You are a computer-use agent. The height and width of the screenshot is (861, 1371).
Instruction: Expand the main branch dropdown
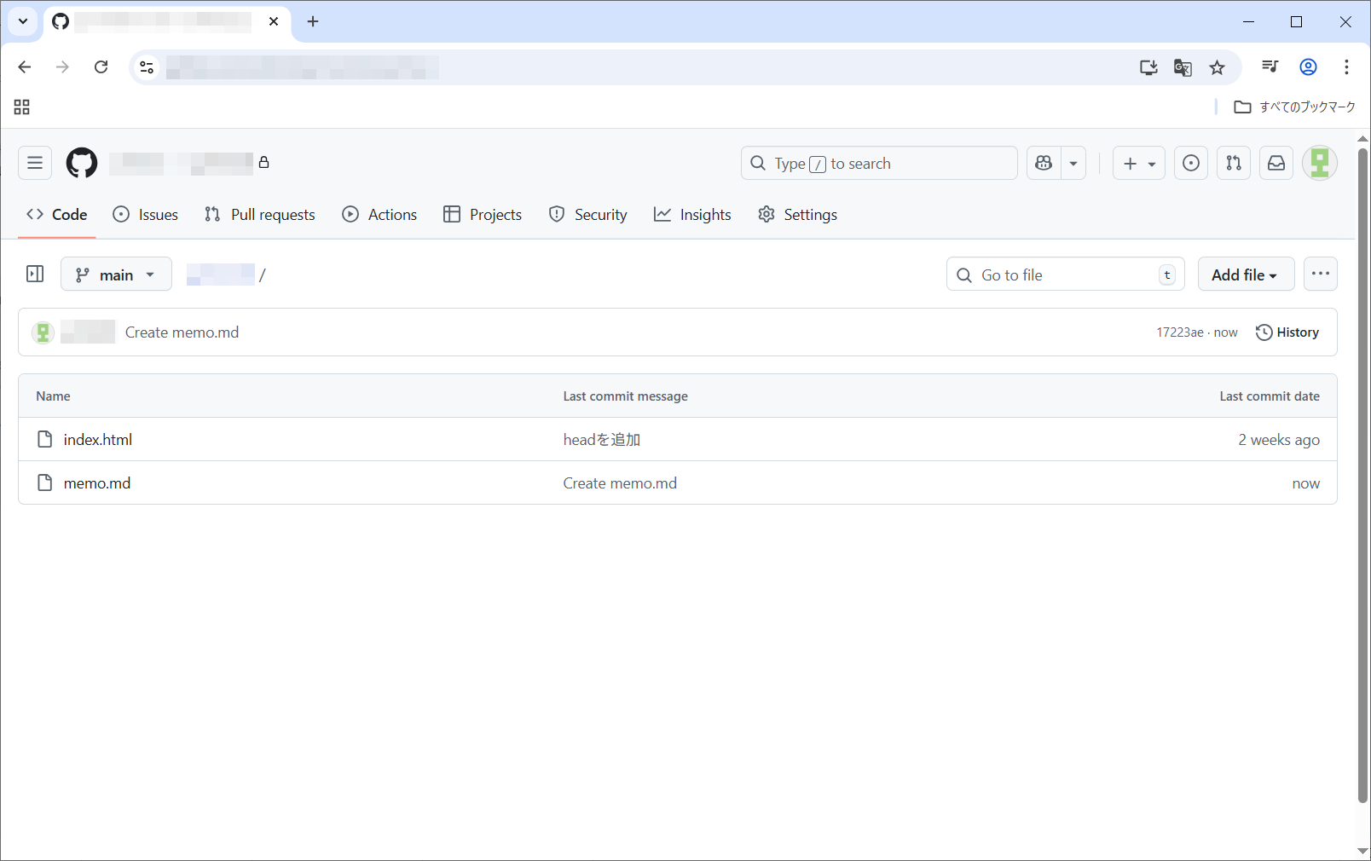pos(116,274)
